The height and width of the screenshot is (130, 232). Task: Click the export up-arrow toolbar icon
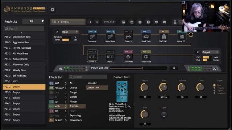(148, 22)
